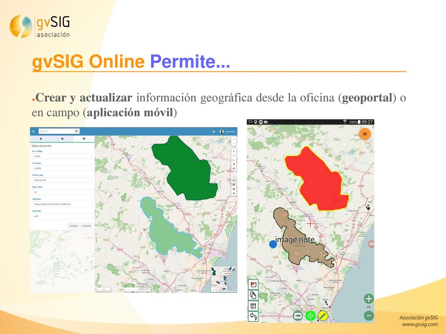
Task: Tap the attribute table layout icon
Action: point(253,306)
